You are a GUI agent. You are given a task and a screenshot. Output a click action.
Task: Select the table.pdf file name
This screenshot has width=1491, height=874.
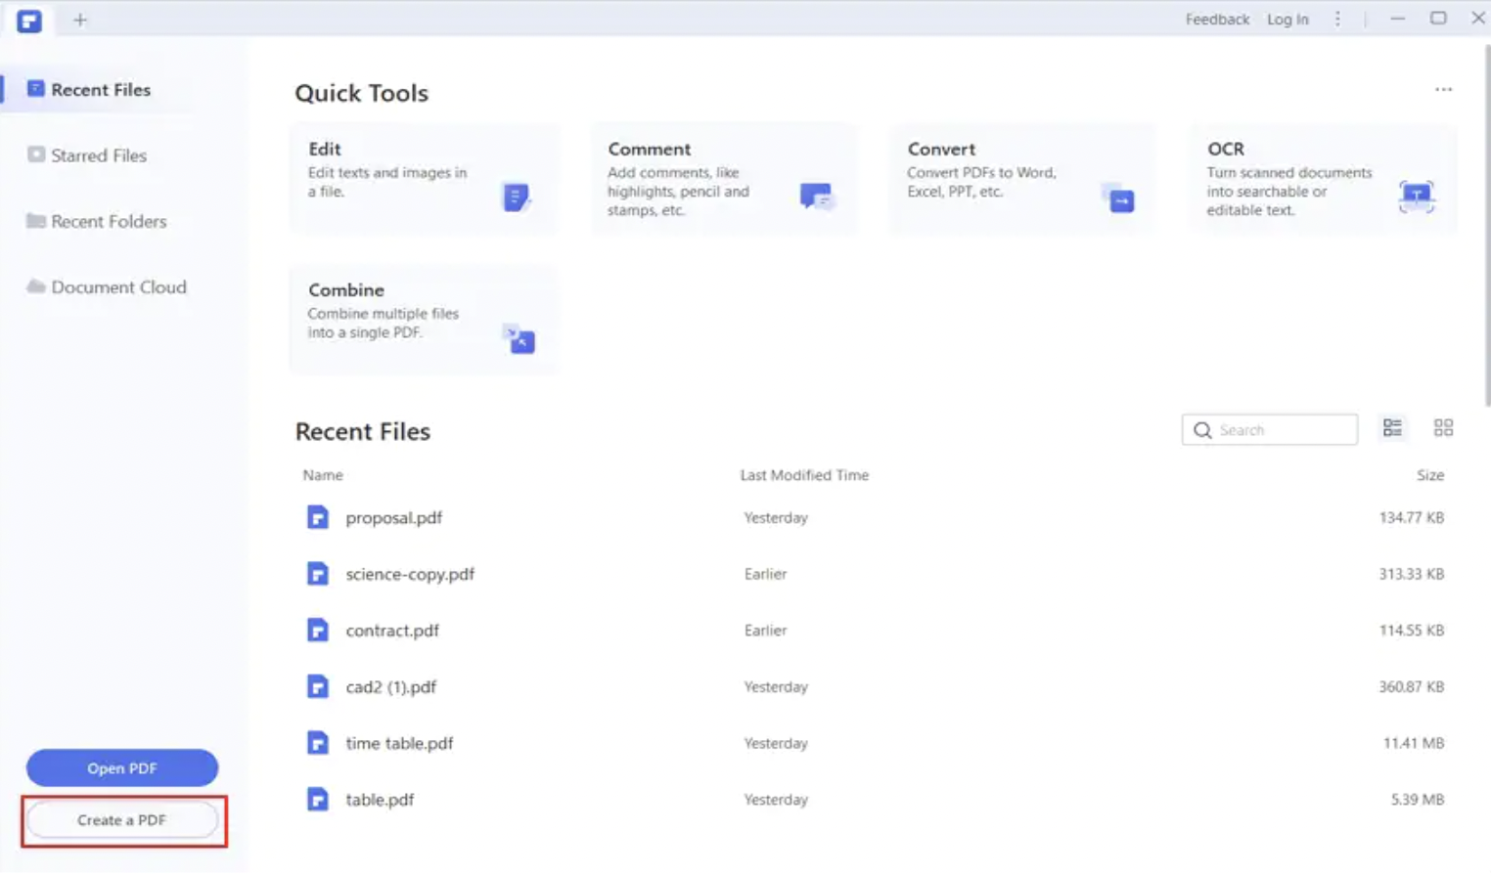pos(380,800)
